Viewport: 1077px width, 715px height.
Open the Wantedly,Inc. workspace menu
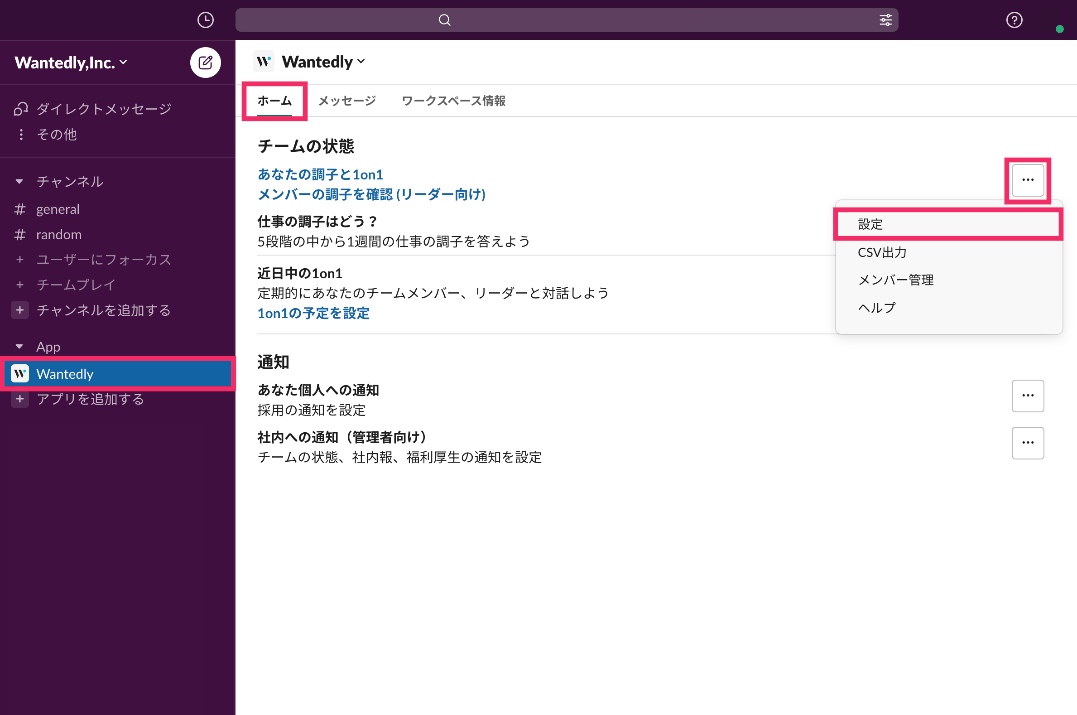[71, 63]
